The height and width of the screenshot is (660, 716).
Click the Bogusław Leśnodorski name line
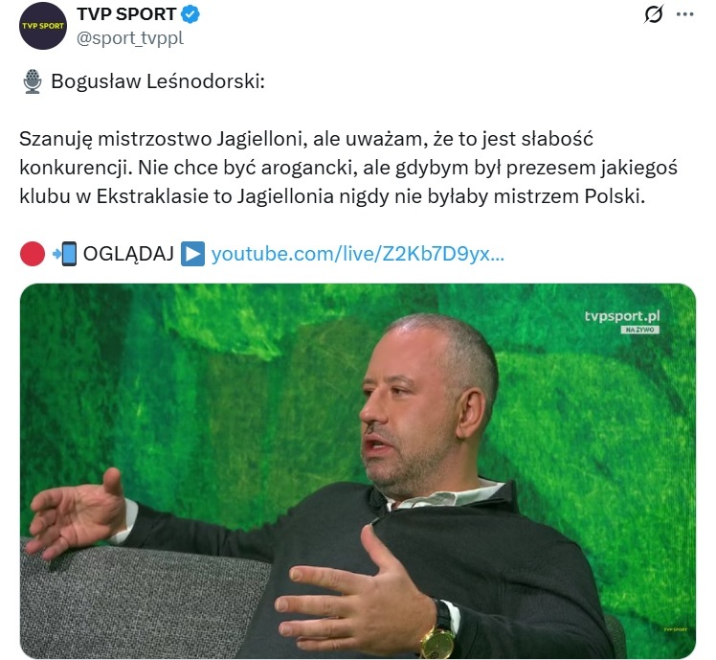(158, 81)
